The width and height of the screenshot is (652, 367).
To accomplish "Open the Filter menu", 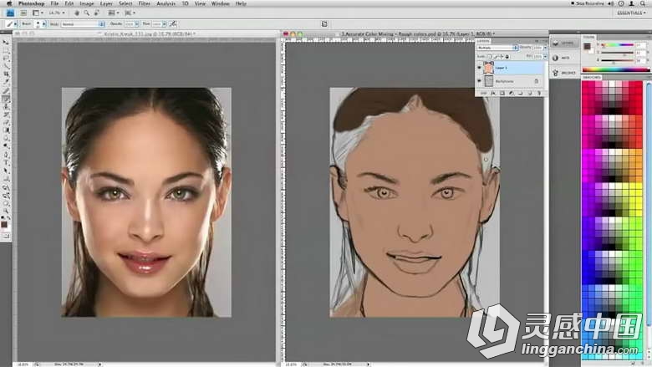I will point(145,3).
